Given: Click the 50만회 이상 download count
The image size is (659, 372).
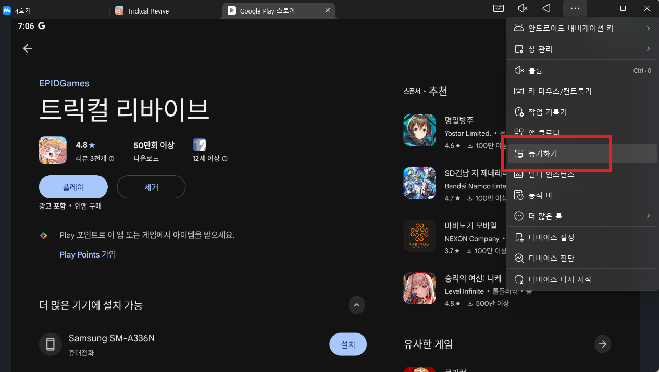Looking at the screenshot, I should click(x=154, y=145).
